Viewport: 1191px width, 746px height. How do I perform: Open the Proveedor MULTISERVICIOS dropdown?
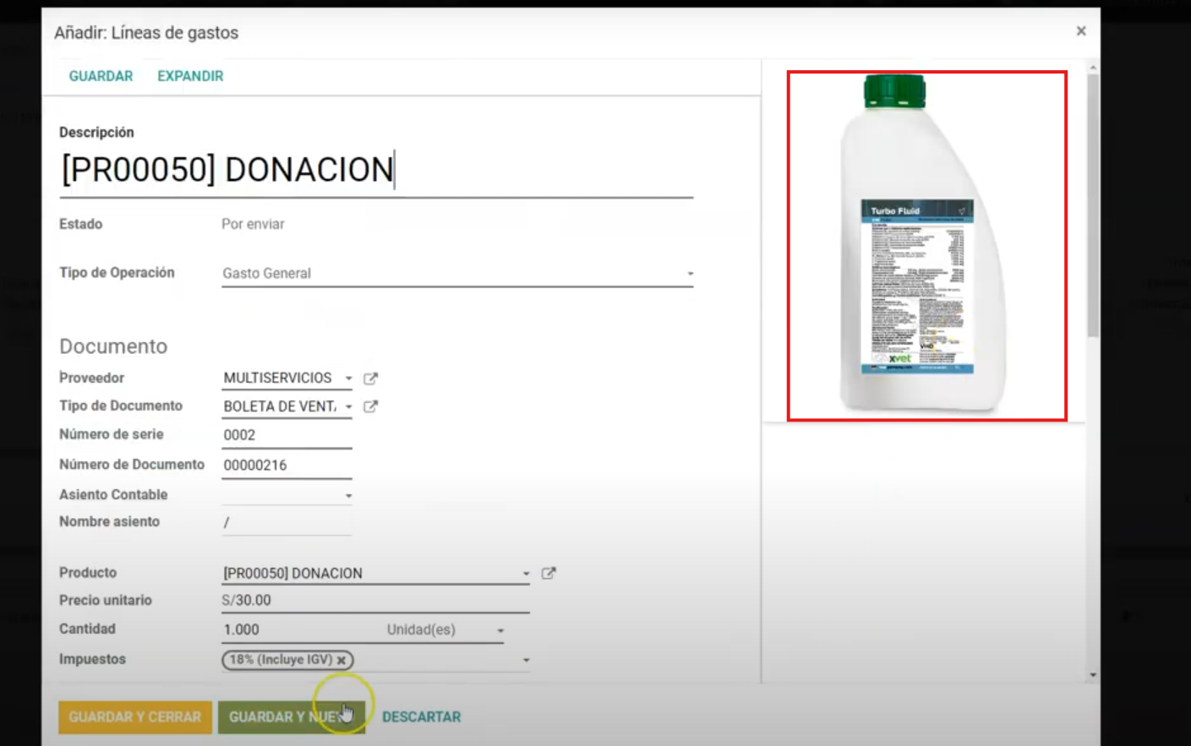(349, 378)
